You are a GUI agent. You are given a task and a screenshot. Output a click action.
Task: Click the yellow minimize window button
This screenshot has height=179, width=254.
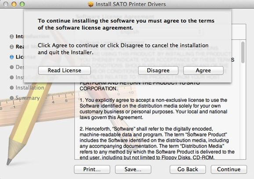click(x=14, y=4)
